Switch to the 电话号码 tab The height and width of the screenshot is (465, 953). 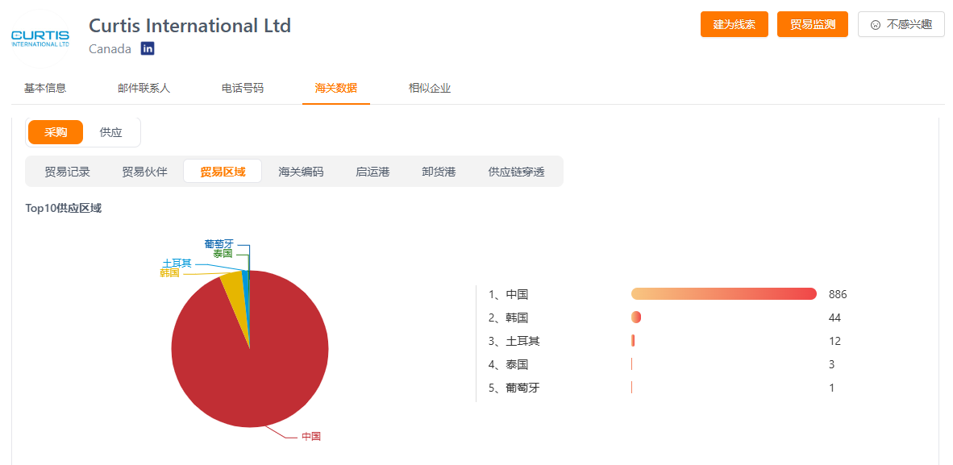[243, 88]
